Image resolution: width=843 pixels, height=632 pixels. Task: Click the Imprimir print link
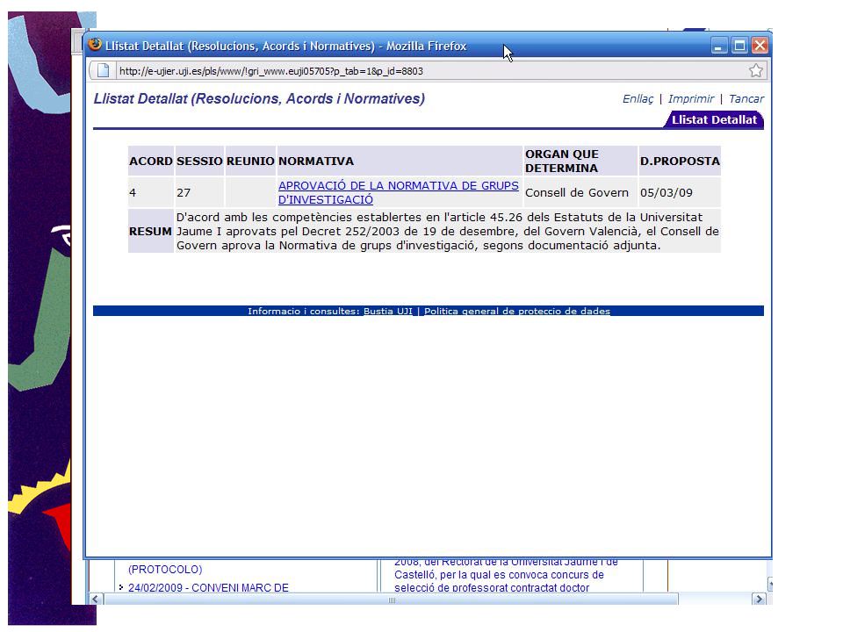(691, 99)
